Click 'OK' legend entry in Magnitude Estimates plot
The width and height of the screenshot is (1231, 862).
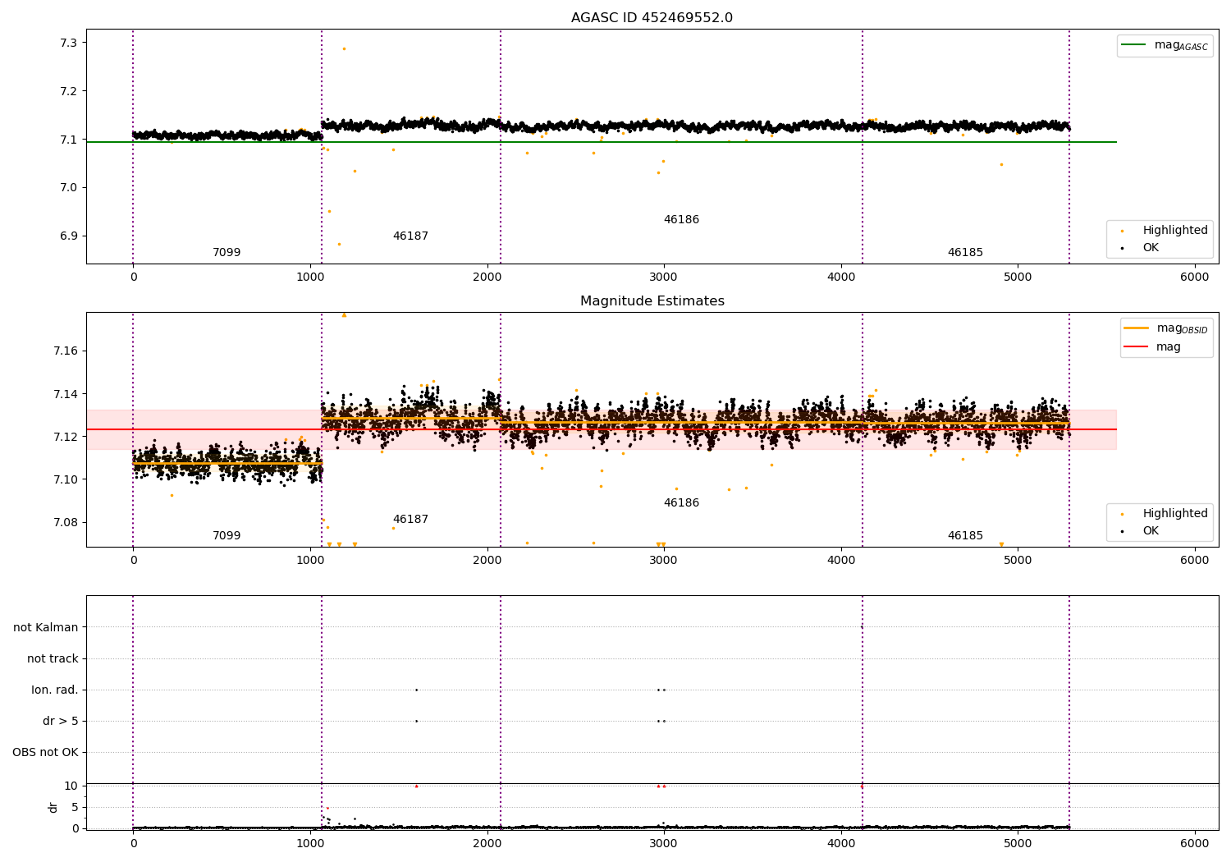[x=1141, y=531]
